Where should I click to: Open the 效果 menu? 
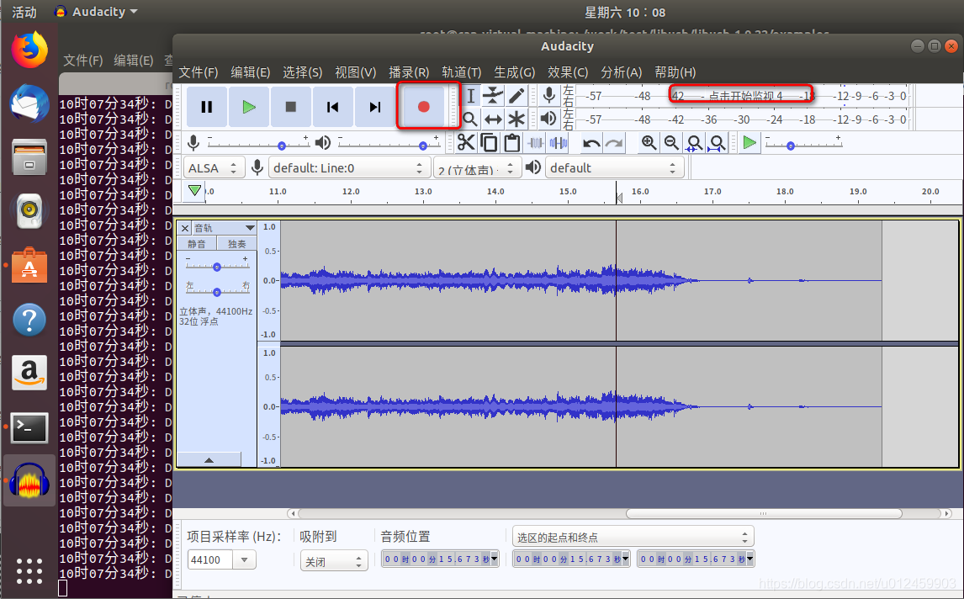[567, 72]
